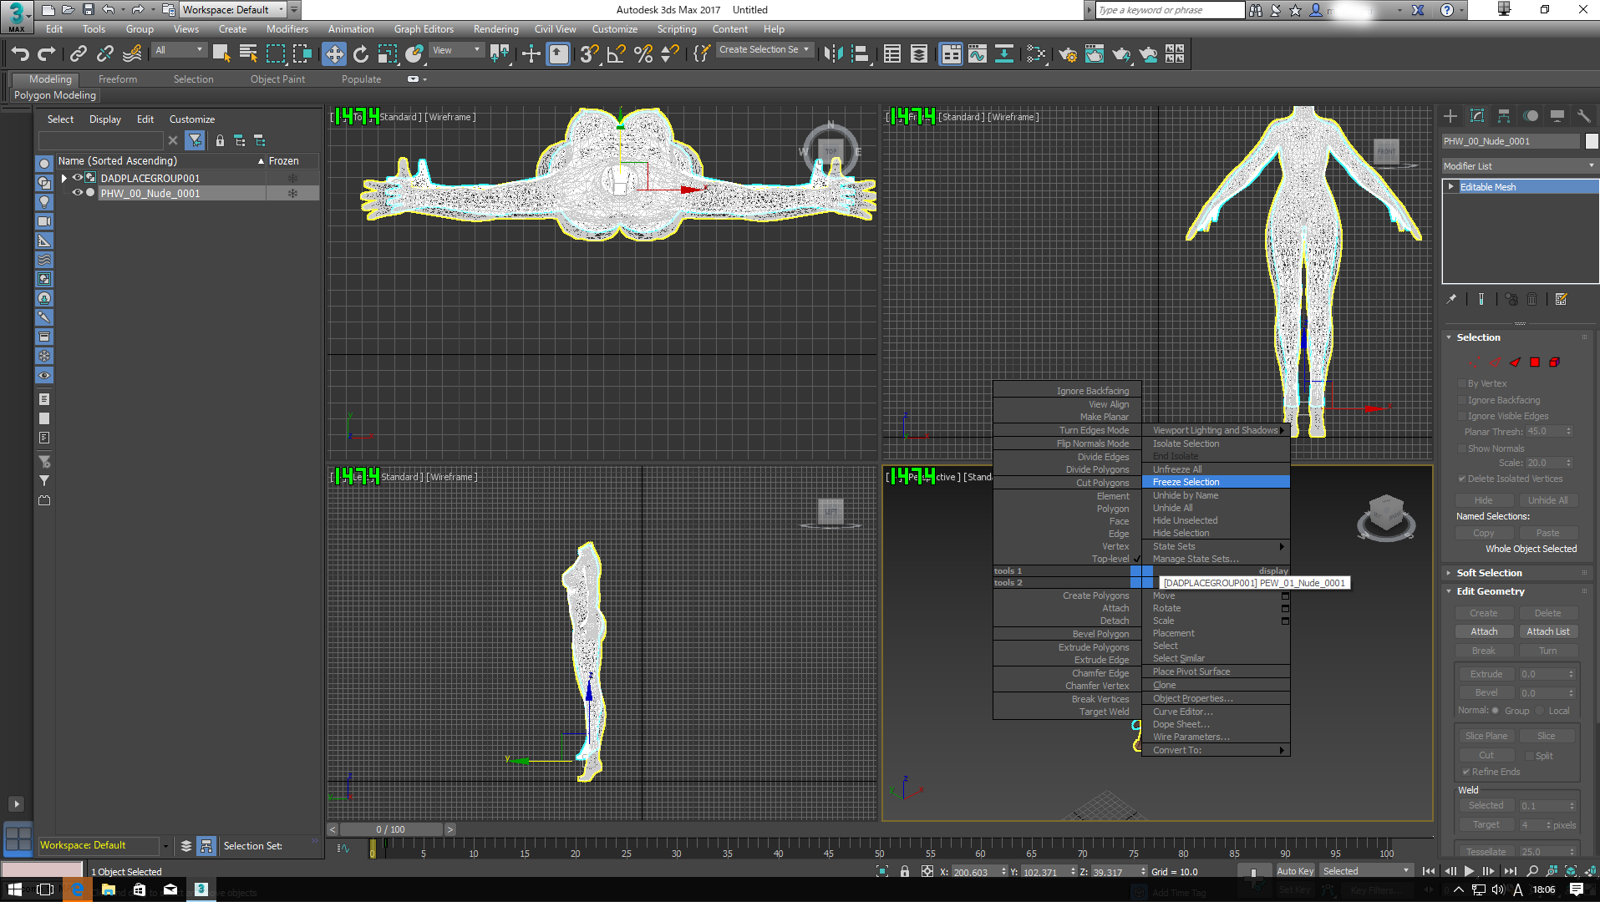Click the Scene Explorer search field
The image size is (1600, 902).
(x=101, y=140)
